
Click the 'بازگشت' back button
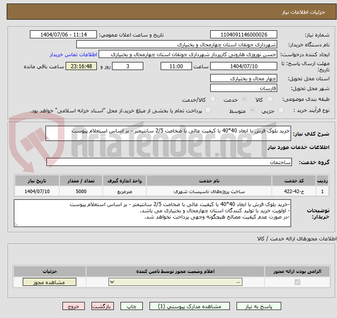pyautogui.click(x=104, y=306)
